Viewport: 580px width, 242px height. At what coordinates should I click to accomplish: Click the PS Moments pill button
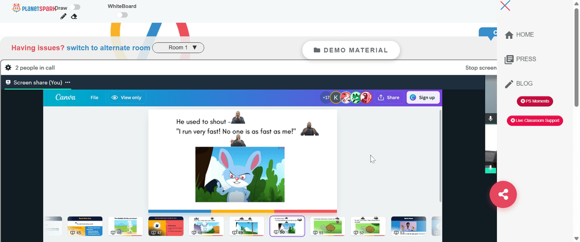(x=535, y=101)
